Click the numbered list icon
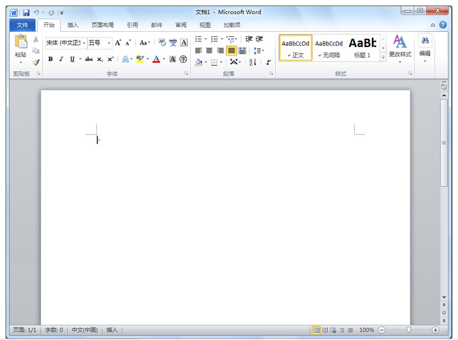The width and height of the screenshot is (458, 340). [x=214, y=39]
